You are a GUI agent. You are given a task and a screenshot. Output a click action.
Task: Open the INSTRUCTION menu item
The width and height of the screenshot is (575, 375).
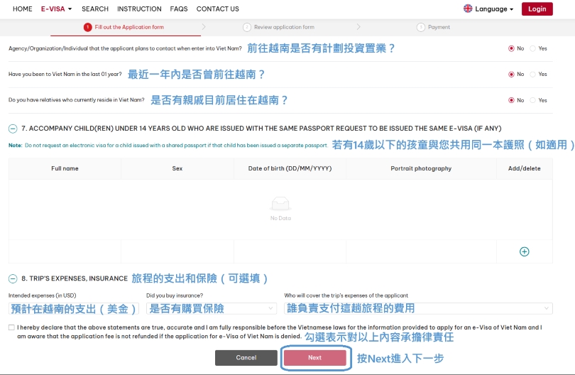139,9
